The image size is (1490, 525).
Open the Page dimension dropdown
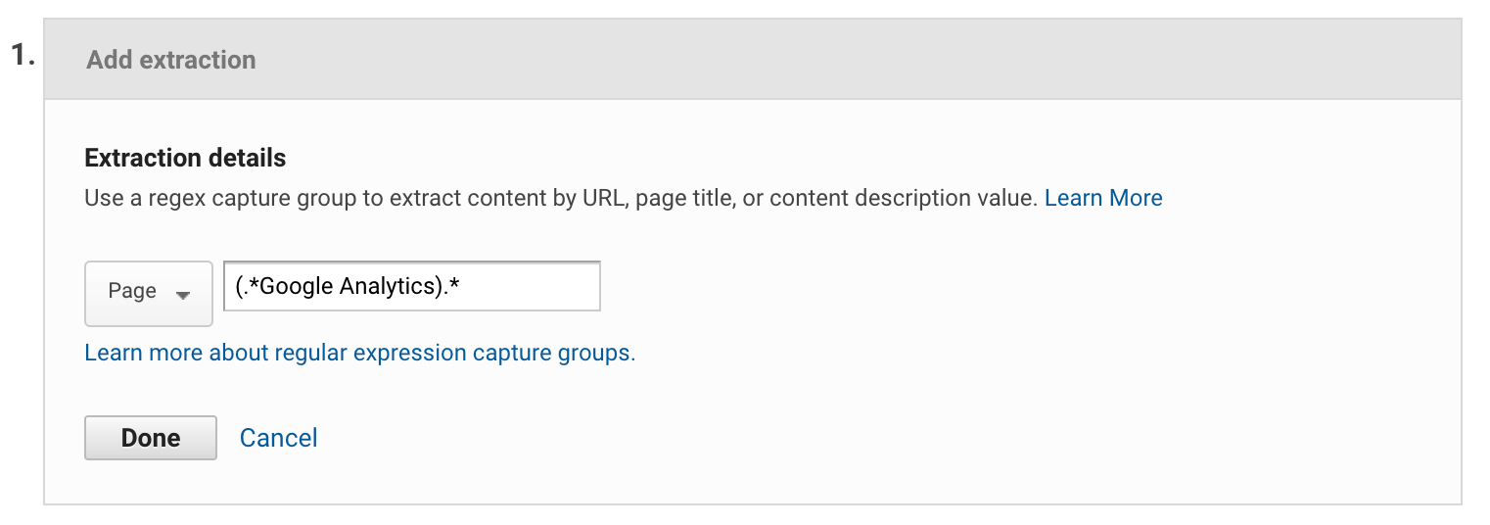click(149, 293)
